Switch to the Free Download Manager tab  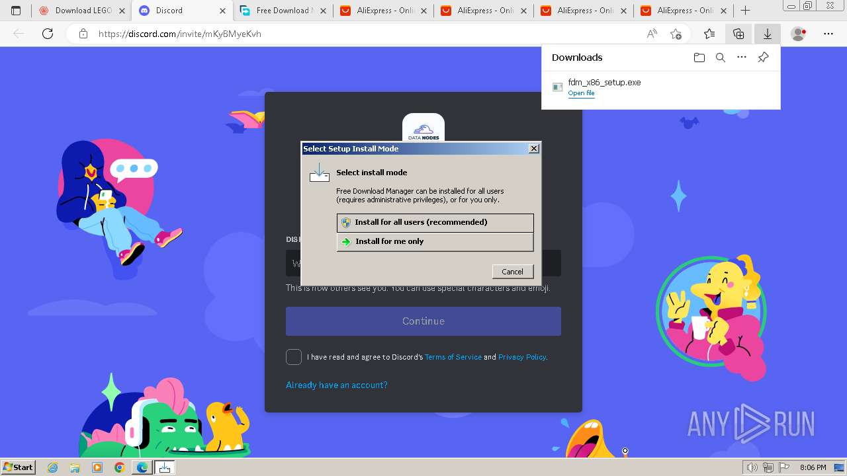(x=283, y=11)
